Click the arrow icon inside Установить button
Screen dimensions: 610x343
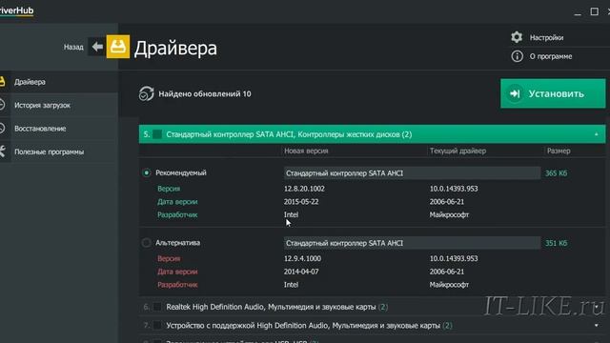pyautogui.click(x=515, y=93)
